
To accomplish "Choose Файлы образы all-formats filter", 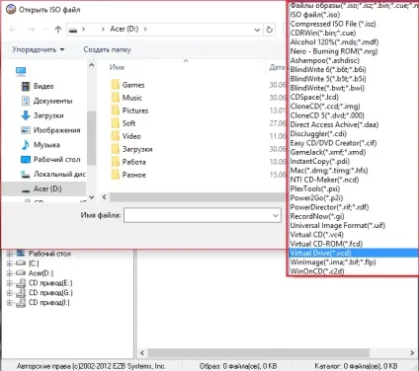I will coord(354,5).
